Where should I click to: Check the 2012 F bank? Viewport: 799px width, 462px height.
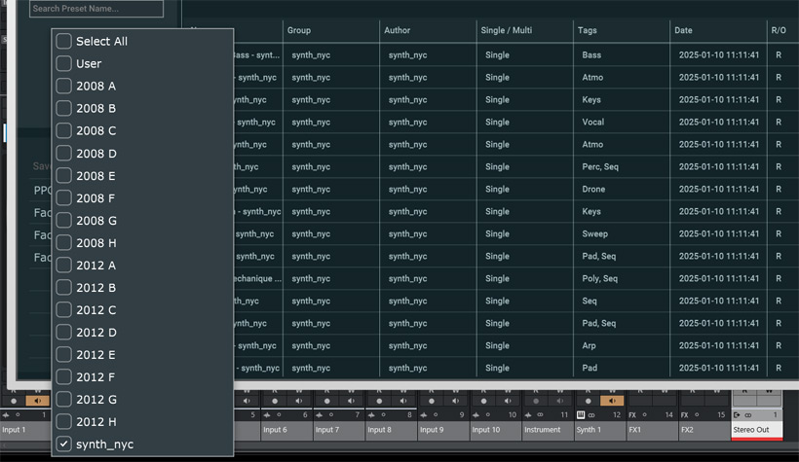(63, 377)
